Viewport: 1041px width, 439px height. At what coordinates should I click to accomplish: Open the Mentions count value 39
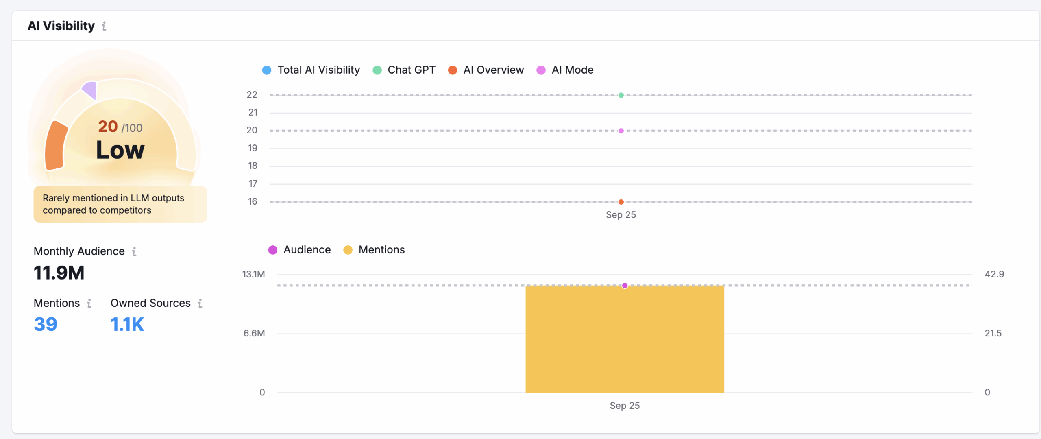[46, 324]
